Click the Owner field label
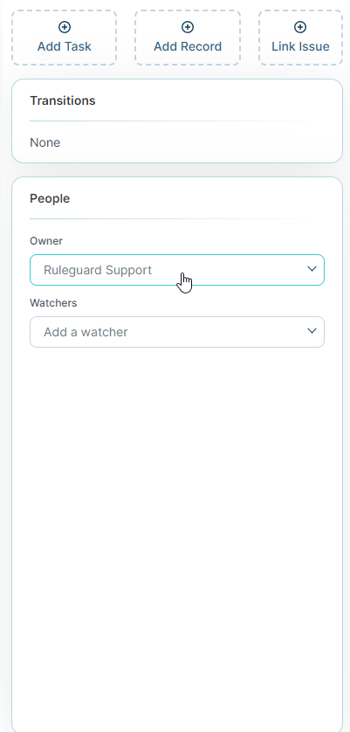 tap(46, 241)
